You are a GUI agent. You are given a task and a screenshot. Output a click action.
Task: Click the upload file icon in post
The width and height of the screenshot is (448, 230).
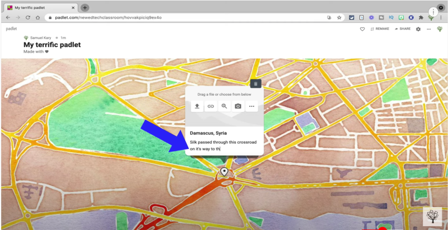coord(197,106)
